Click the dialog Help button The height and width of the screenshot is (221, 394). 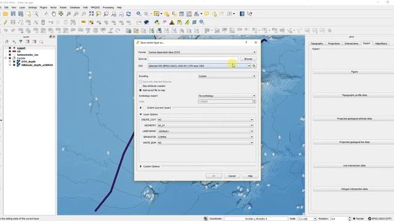[250, 176]
